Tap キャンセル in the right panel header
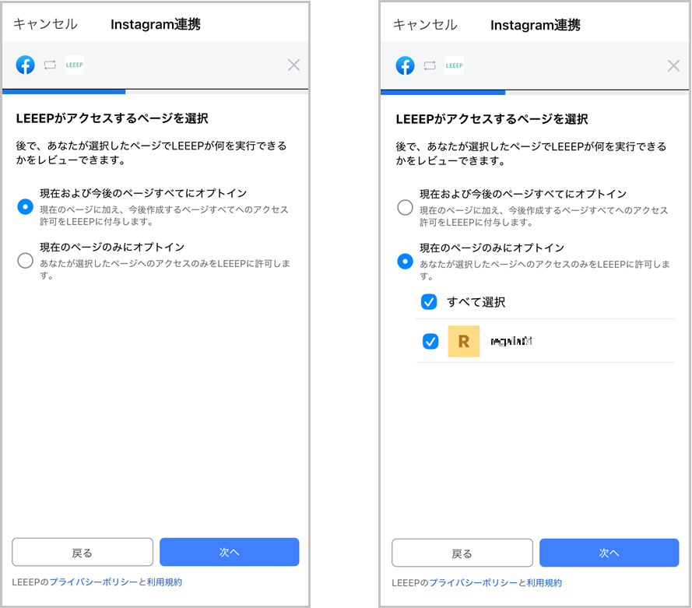Image resolution: width=692 pixels, height=608 pixels. (425, 25)
